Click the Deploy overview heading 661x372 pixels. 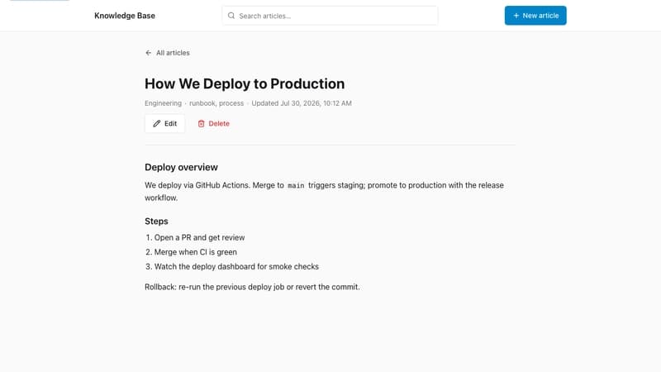tap(181, 167)
